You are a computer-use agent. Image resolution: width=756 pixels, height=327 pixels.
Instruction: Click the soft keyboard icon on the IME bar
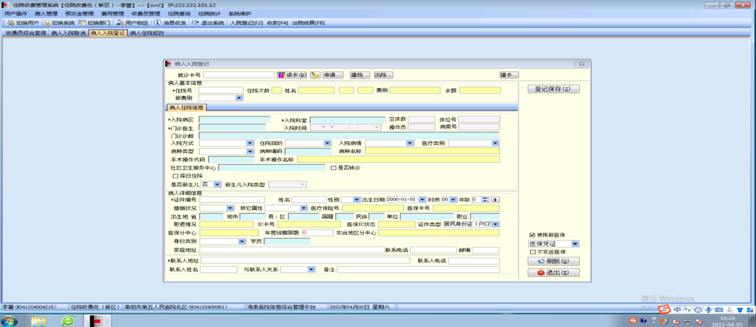pos(719,310)
